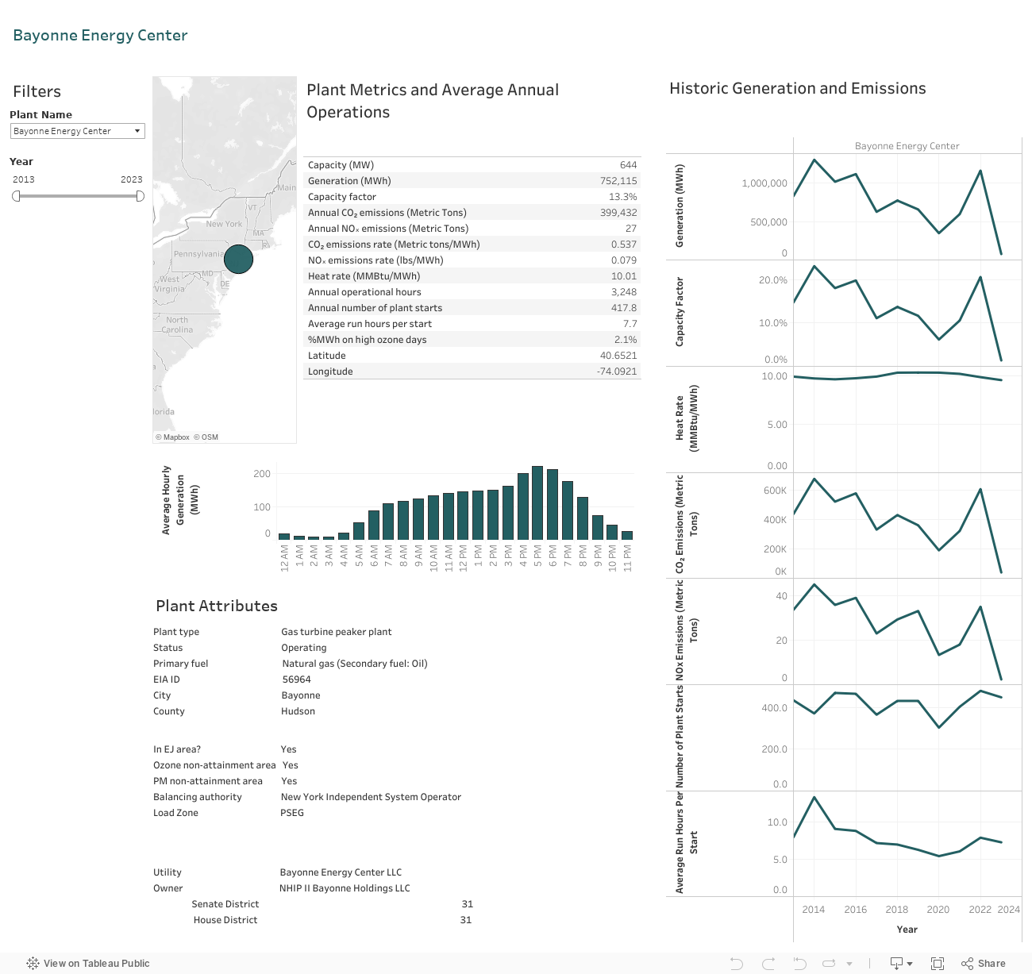Screen dimensions: 1032x974
Task: Click the Refresh data icon
Action: click(x=829, y=964)
